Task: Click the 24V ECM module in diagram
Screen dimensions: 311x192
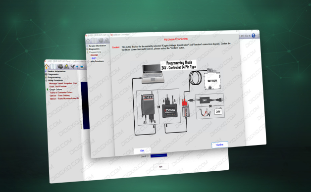Action: click(x=212, y=81)
